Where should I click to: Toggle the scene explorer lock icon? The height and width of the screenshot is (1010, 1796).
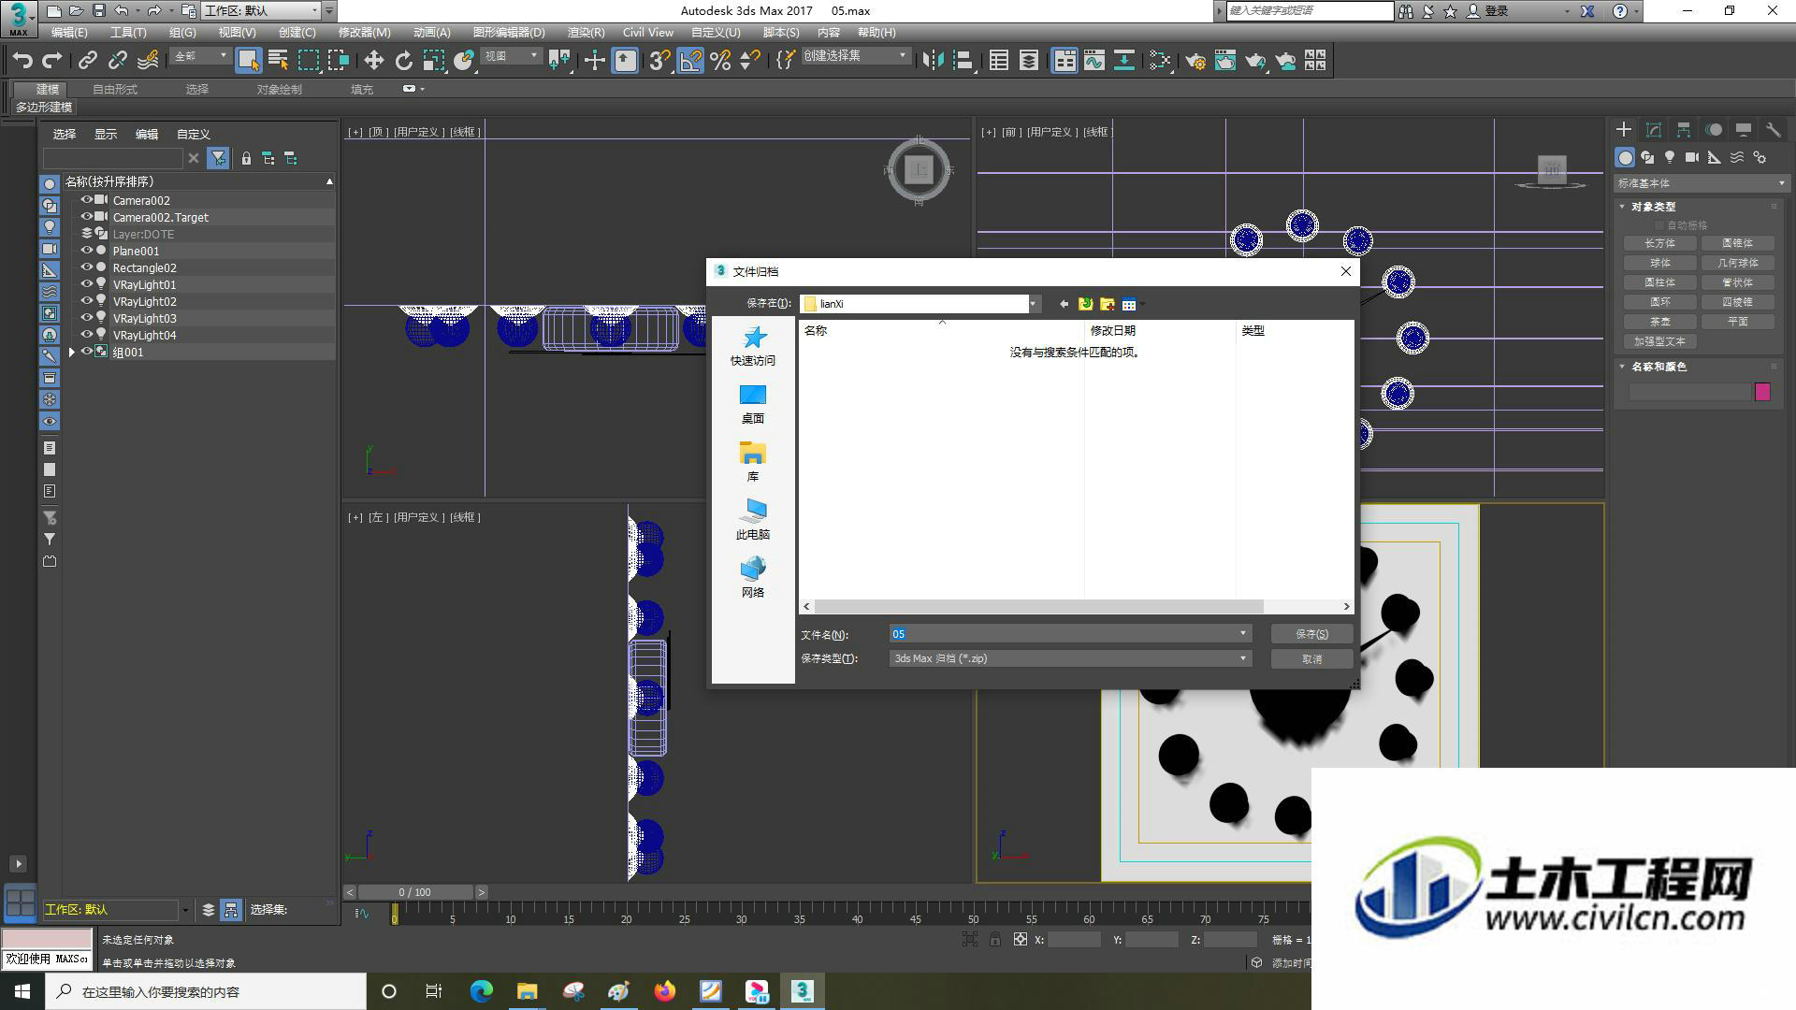click(246, 158)
